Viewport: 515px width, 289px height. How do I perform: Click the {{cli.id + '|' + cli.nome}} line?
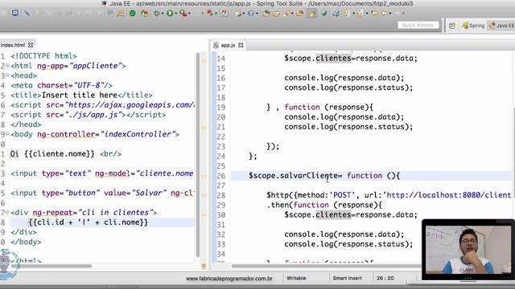[88, 222]
